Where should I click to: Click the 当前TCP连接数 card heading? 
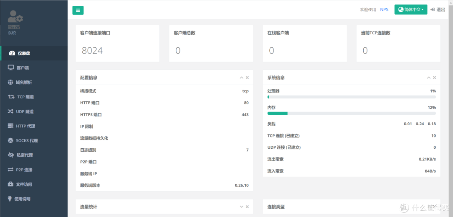[375, 33]
